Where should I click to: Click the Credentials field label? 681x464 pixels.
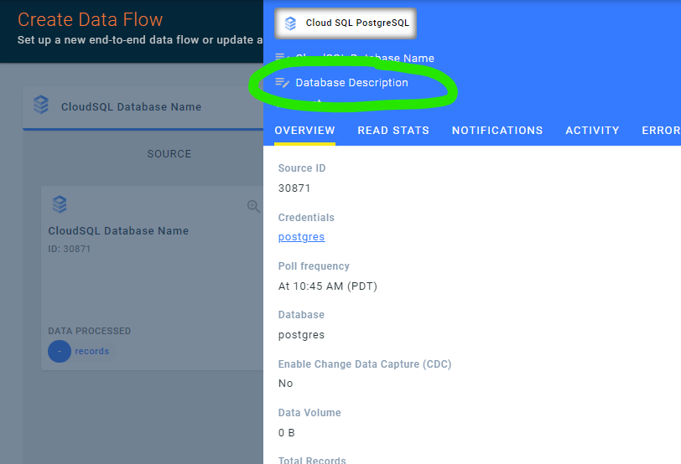pos(306,218)
